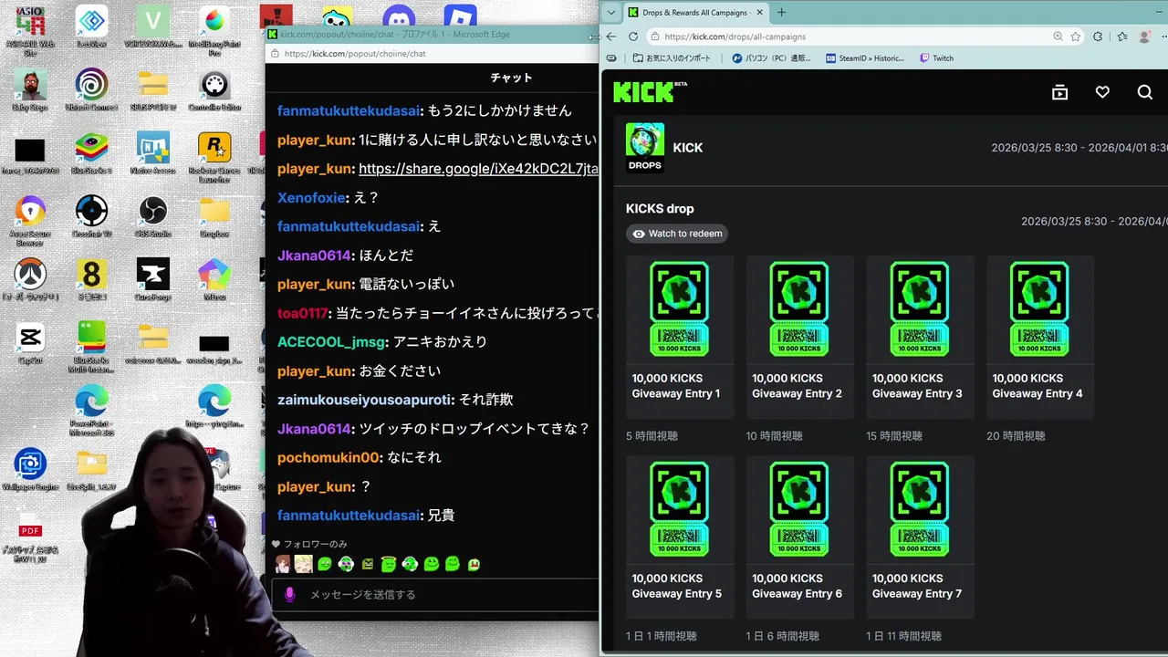Open the share.google link in chat
Viewport: 1168px width, 657px height.
pyautogui.click(x=479, y=169)
